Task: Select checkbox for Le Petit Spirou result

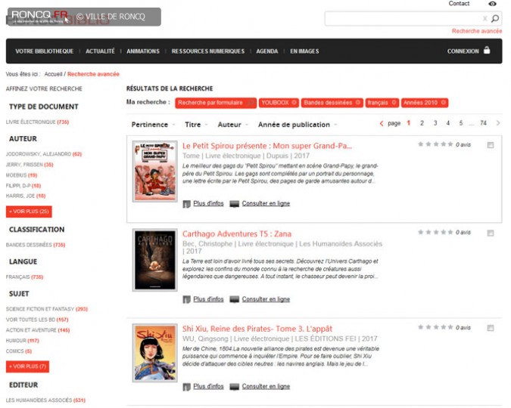Action: pos(491,145)
